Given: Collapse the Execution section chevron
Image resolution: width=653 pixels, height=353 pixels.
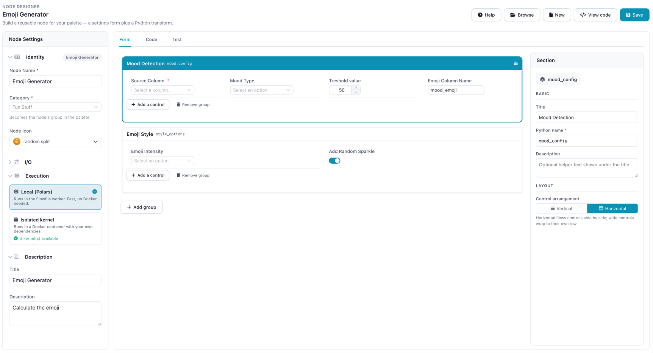Looking at the screenshot, I should pyautogui.click(x=10, y=176).
